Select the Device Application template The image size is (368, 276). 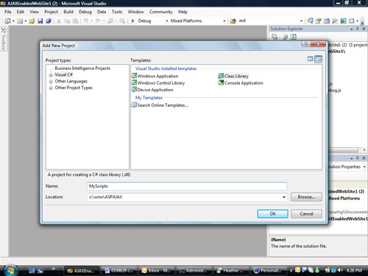pyautogui.click(x=152, y=90)
